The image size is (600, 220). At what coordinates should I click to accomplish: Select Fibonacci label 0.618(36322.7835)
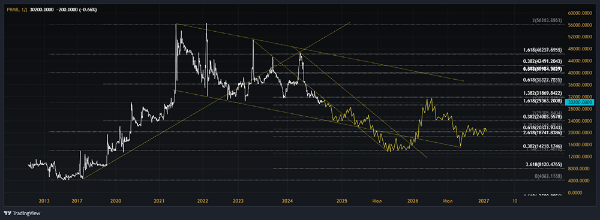pos(542,80)
